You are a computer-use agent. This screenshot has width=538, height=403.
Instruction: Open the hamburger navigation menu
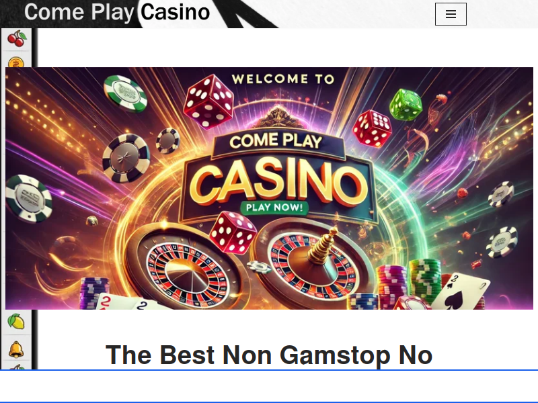[451, 14]
